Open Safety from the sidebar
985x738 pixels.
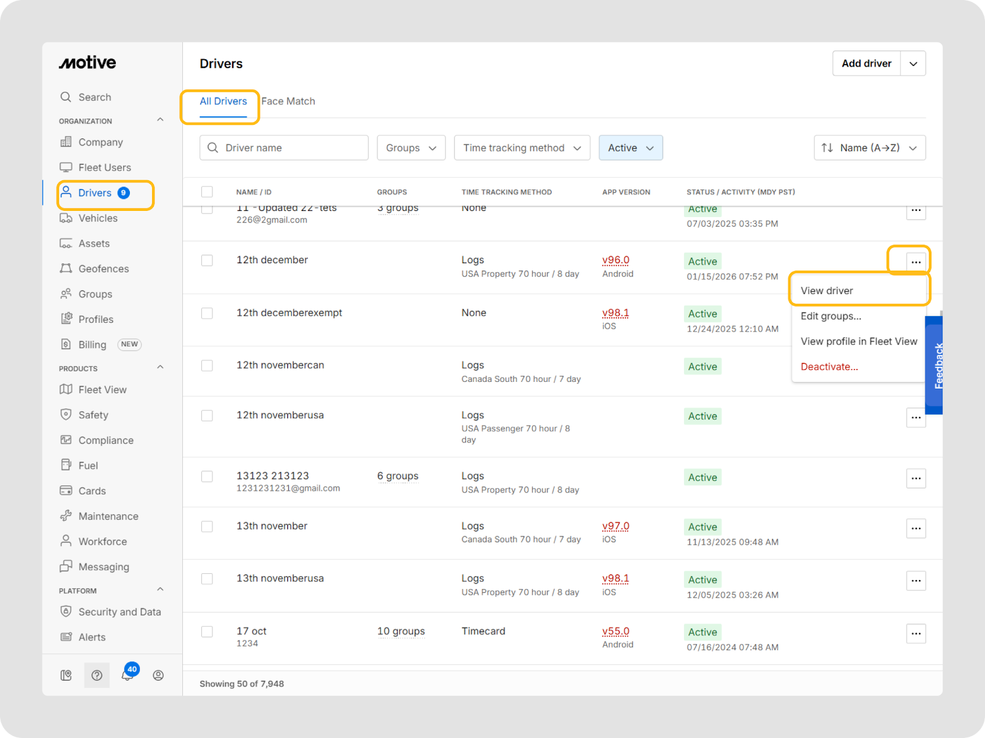(93, 415)
